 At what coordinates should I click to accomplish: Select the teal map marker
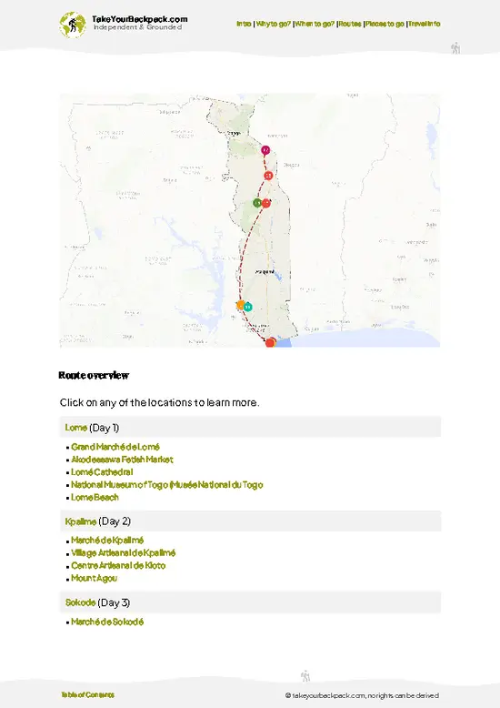[248, 307]
